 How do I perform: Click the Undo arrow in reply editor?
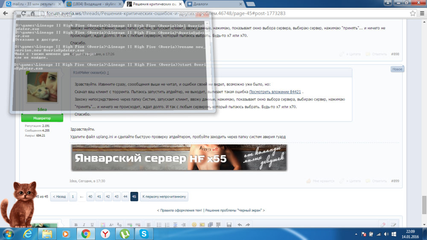240,225
